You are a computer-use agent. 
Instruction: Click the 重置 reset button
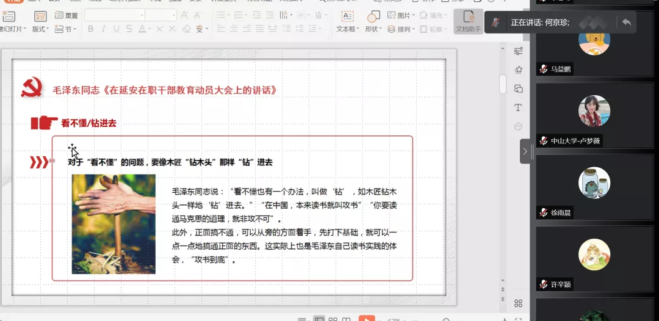[67, 15]
